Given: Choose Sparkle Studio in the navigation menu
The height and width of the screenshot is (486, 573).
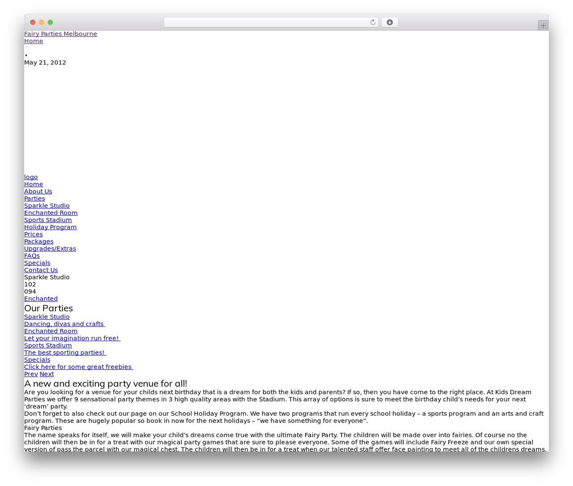Looking at the screenshot, I should [47, 206].
